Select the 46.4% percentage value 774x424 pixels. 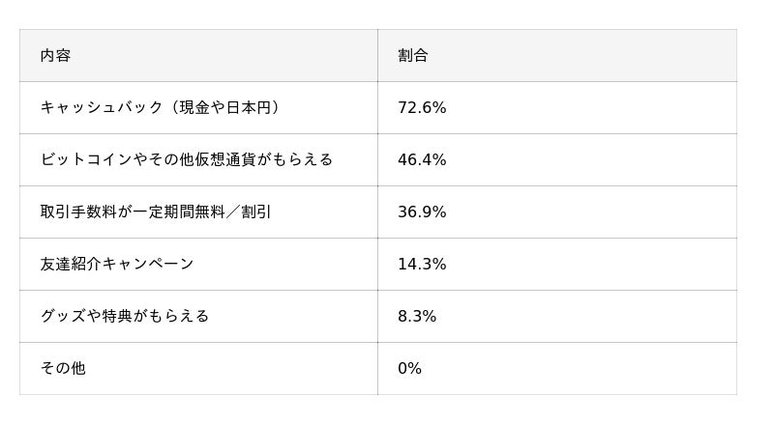coord(422,160)
